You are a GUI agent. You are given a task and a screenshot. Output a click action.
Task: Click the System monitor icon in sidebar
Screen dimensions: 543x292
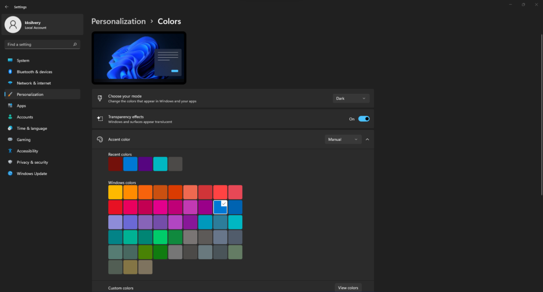(10, 60)
